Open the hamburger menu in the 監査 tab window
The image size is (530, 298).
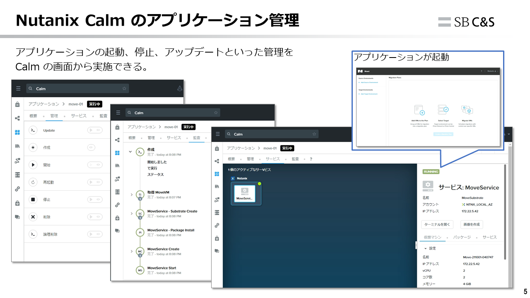tap(118, 113)
